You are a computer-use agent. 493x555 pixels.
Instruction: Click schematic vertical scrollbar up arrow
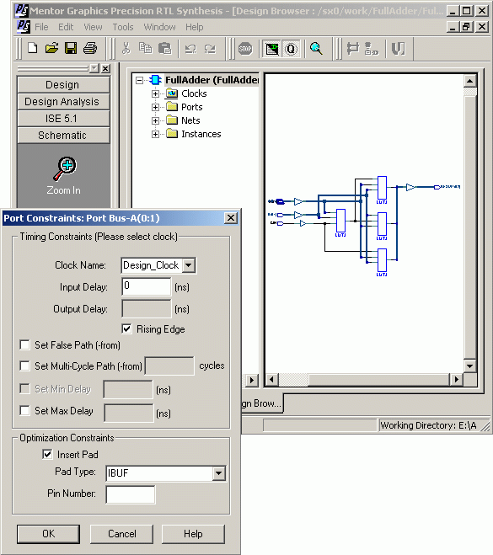(x=470, y=81)
